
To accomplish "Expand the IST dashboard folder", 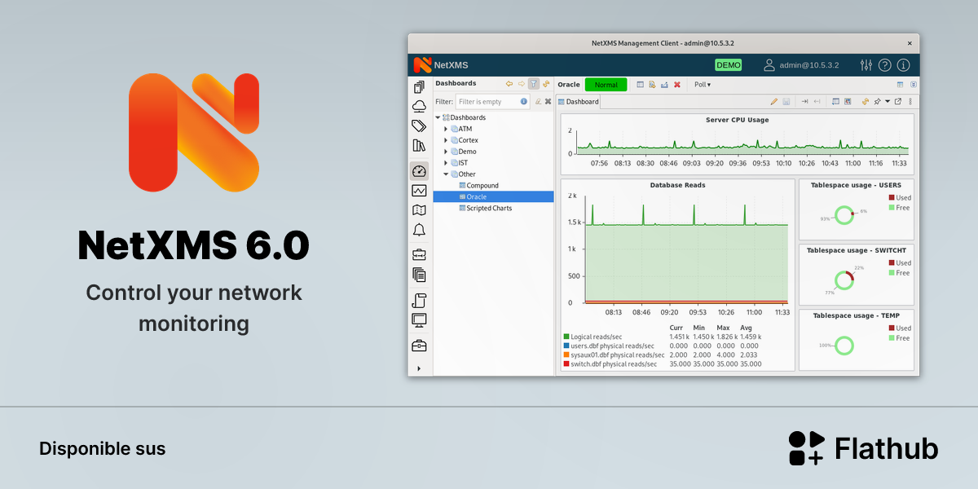I will tap(446, 163).
